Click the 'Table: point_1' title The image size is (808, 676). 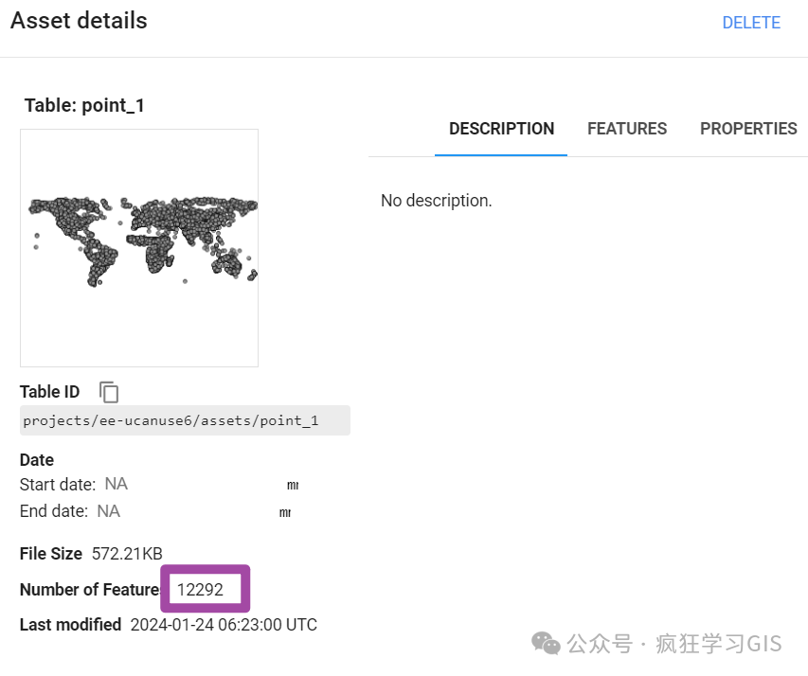tap(84, 105)
